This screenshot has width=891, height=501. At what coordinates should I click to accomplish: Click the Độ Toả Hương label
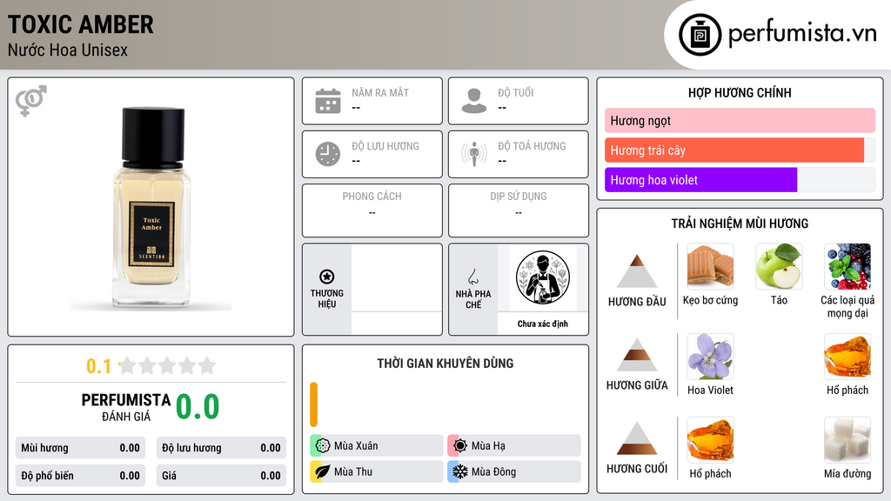pyautogui.click(x=532, y=146)
